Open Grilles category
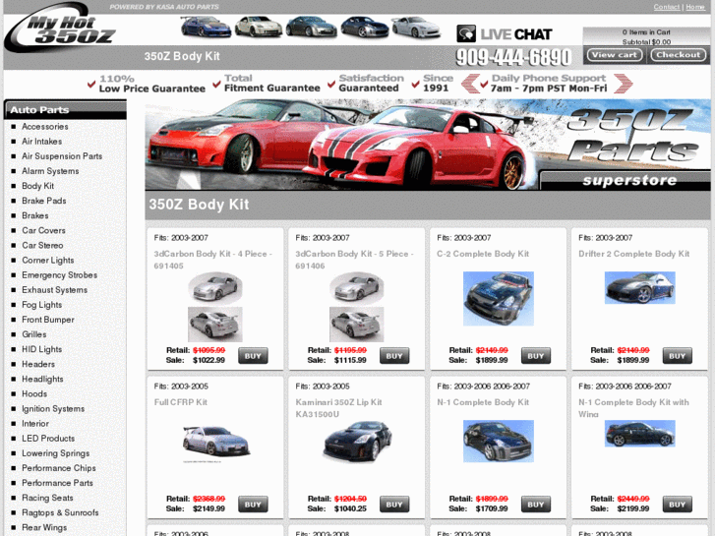 coord(34,334)
